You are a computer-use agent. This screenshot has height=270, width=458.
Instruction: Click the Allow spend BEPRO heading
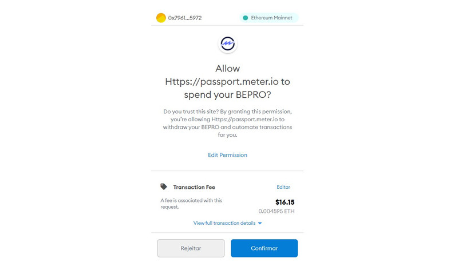point(228,81)
